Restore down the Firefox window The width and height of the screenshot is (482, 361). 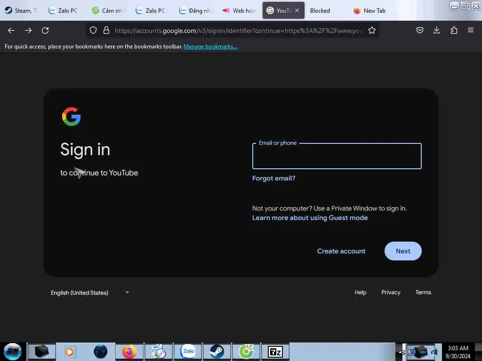coord(465,6)
